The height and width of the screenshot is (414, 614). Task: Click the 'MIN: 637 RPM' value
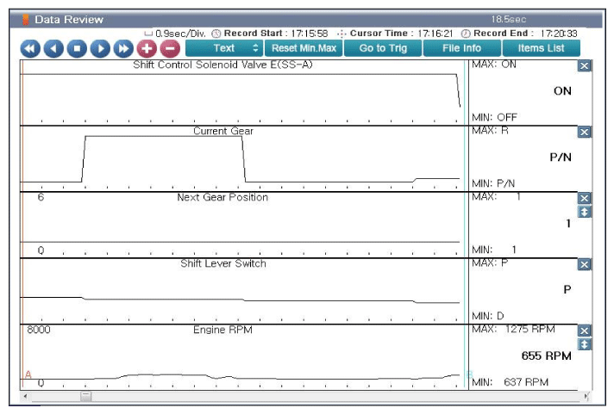click(x=511, y=382)
